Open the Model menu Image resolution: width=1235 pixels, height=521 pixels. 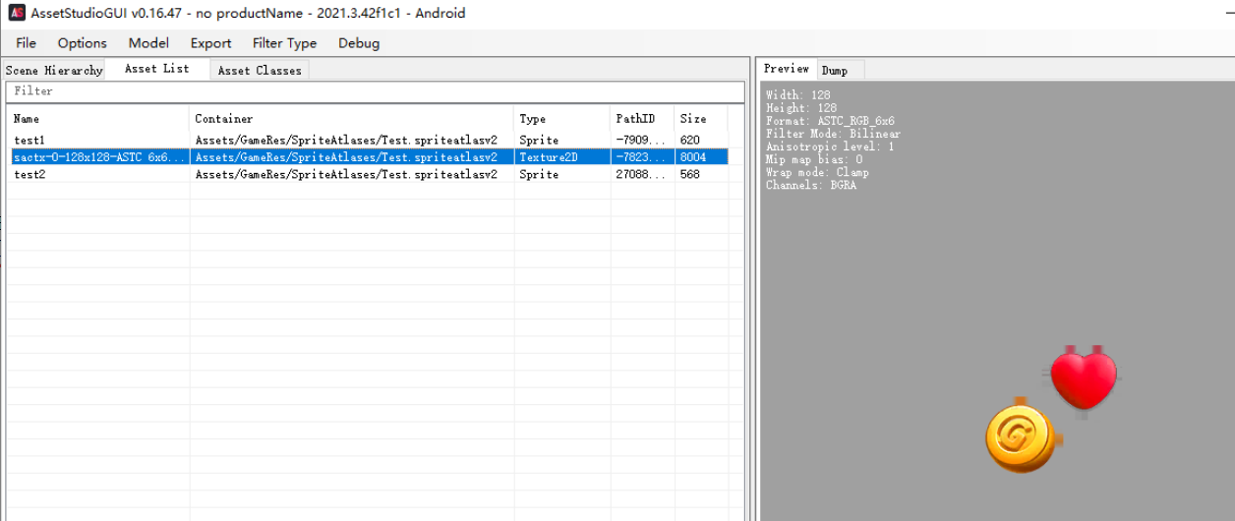click(148, 43)
